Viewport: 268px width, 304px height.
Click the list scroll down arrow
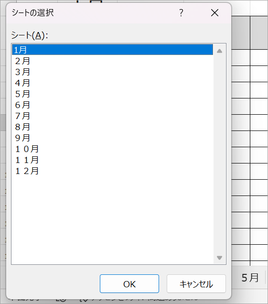tap(219, 258)
